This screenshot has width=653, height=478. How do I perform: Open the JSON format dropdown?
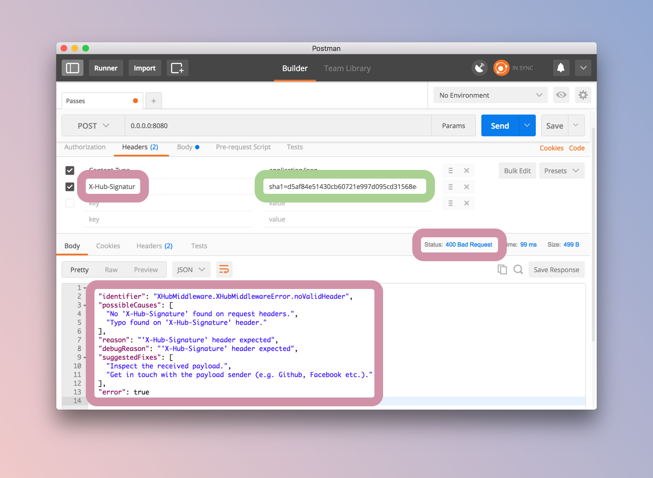191,269
